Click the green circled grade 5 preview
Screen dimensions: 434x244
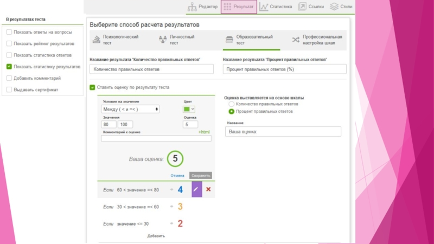pyautogui.click(x=175, y=159)
